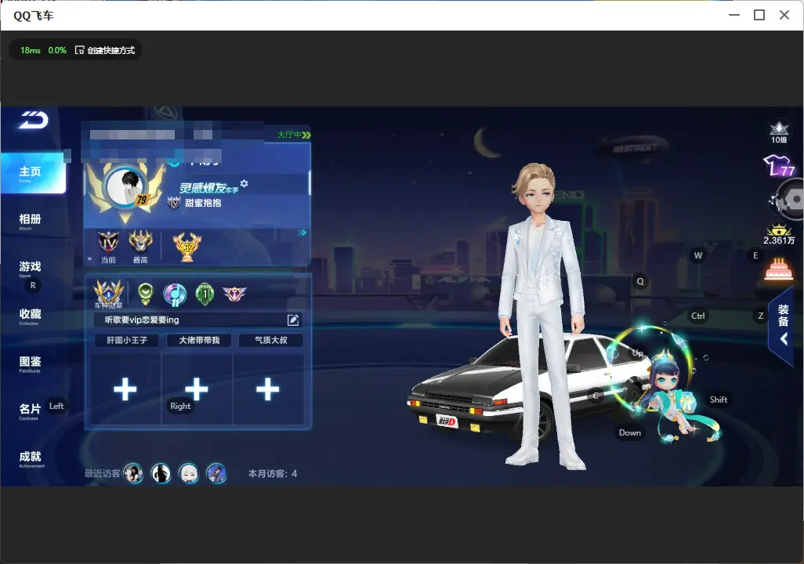Open the purple shirt 77 fashion icon
This screenshot has height=564, width=804.
coord(779,165)
